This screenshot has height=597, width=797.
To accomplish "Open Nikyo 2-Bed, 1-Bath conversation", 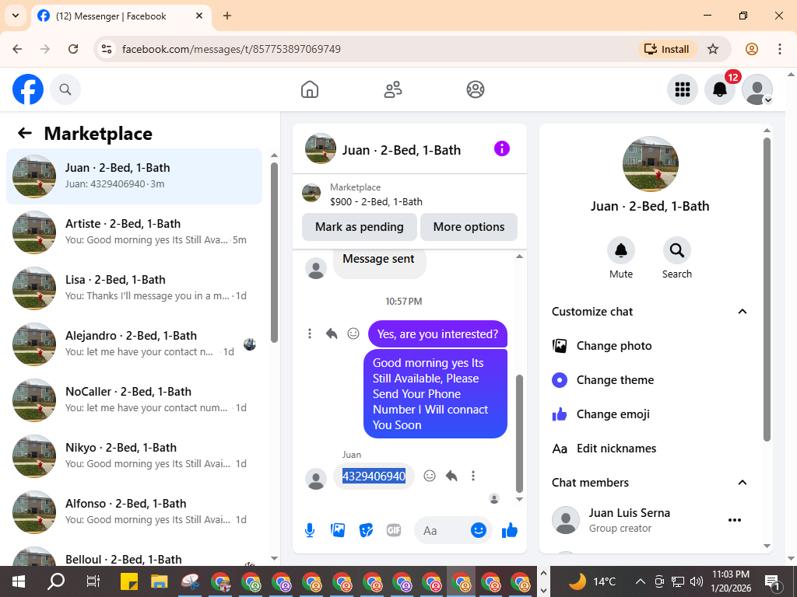I will (134, 456).
